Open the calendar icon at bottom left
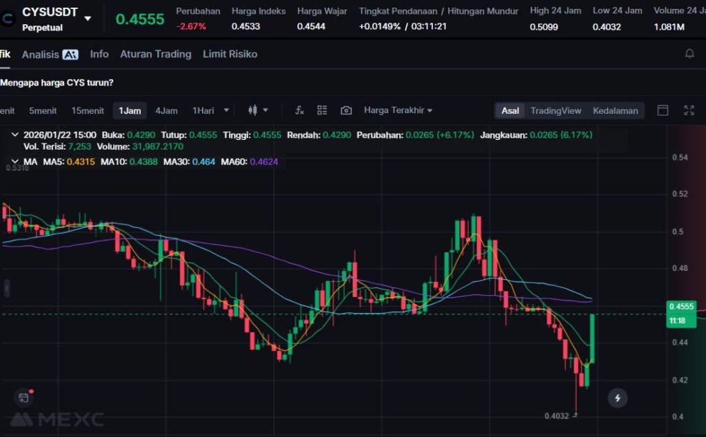This screenshot has height=437, width=706. tap(23, 398)
